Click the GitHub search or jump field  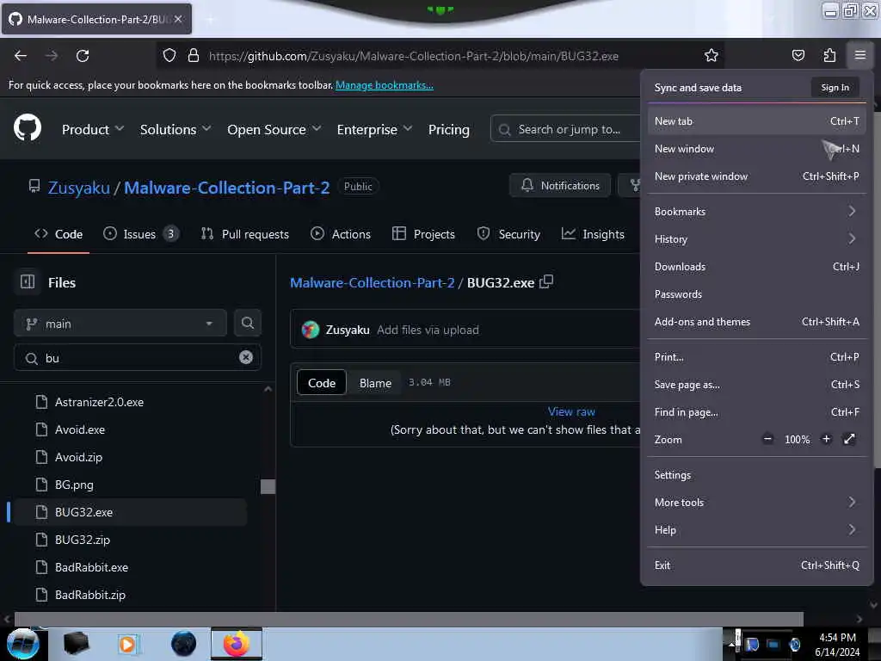click(565, 129)
